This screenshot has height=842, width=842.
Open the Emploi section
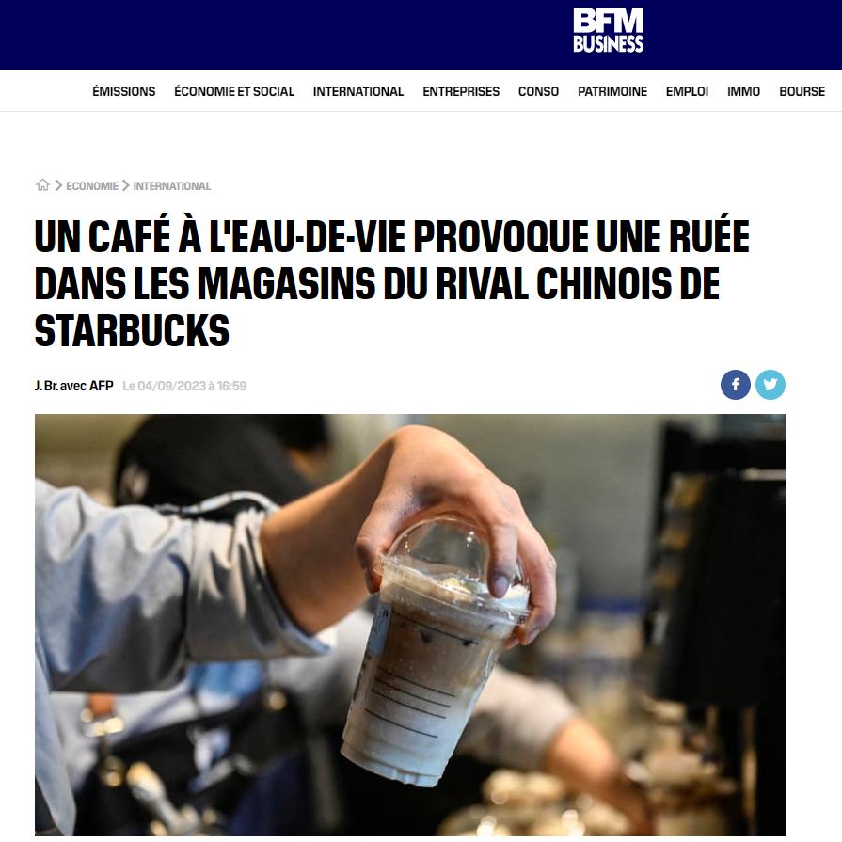click(687, 92)
